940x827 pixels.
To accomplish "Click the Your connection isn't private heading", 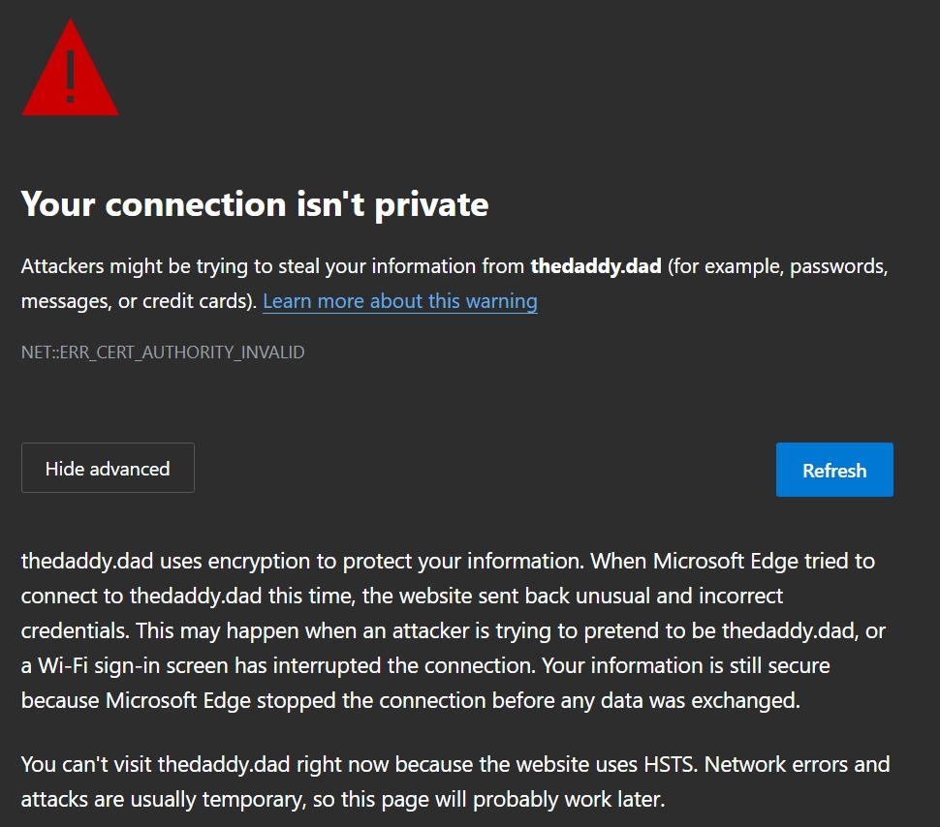I will (x=255, y=204).
